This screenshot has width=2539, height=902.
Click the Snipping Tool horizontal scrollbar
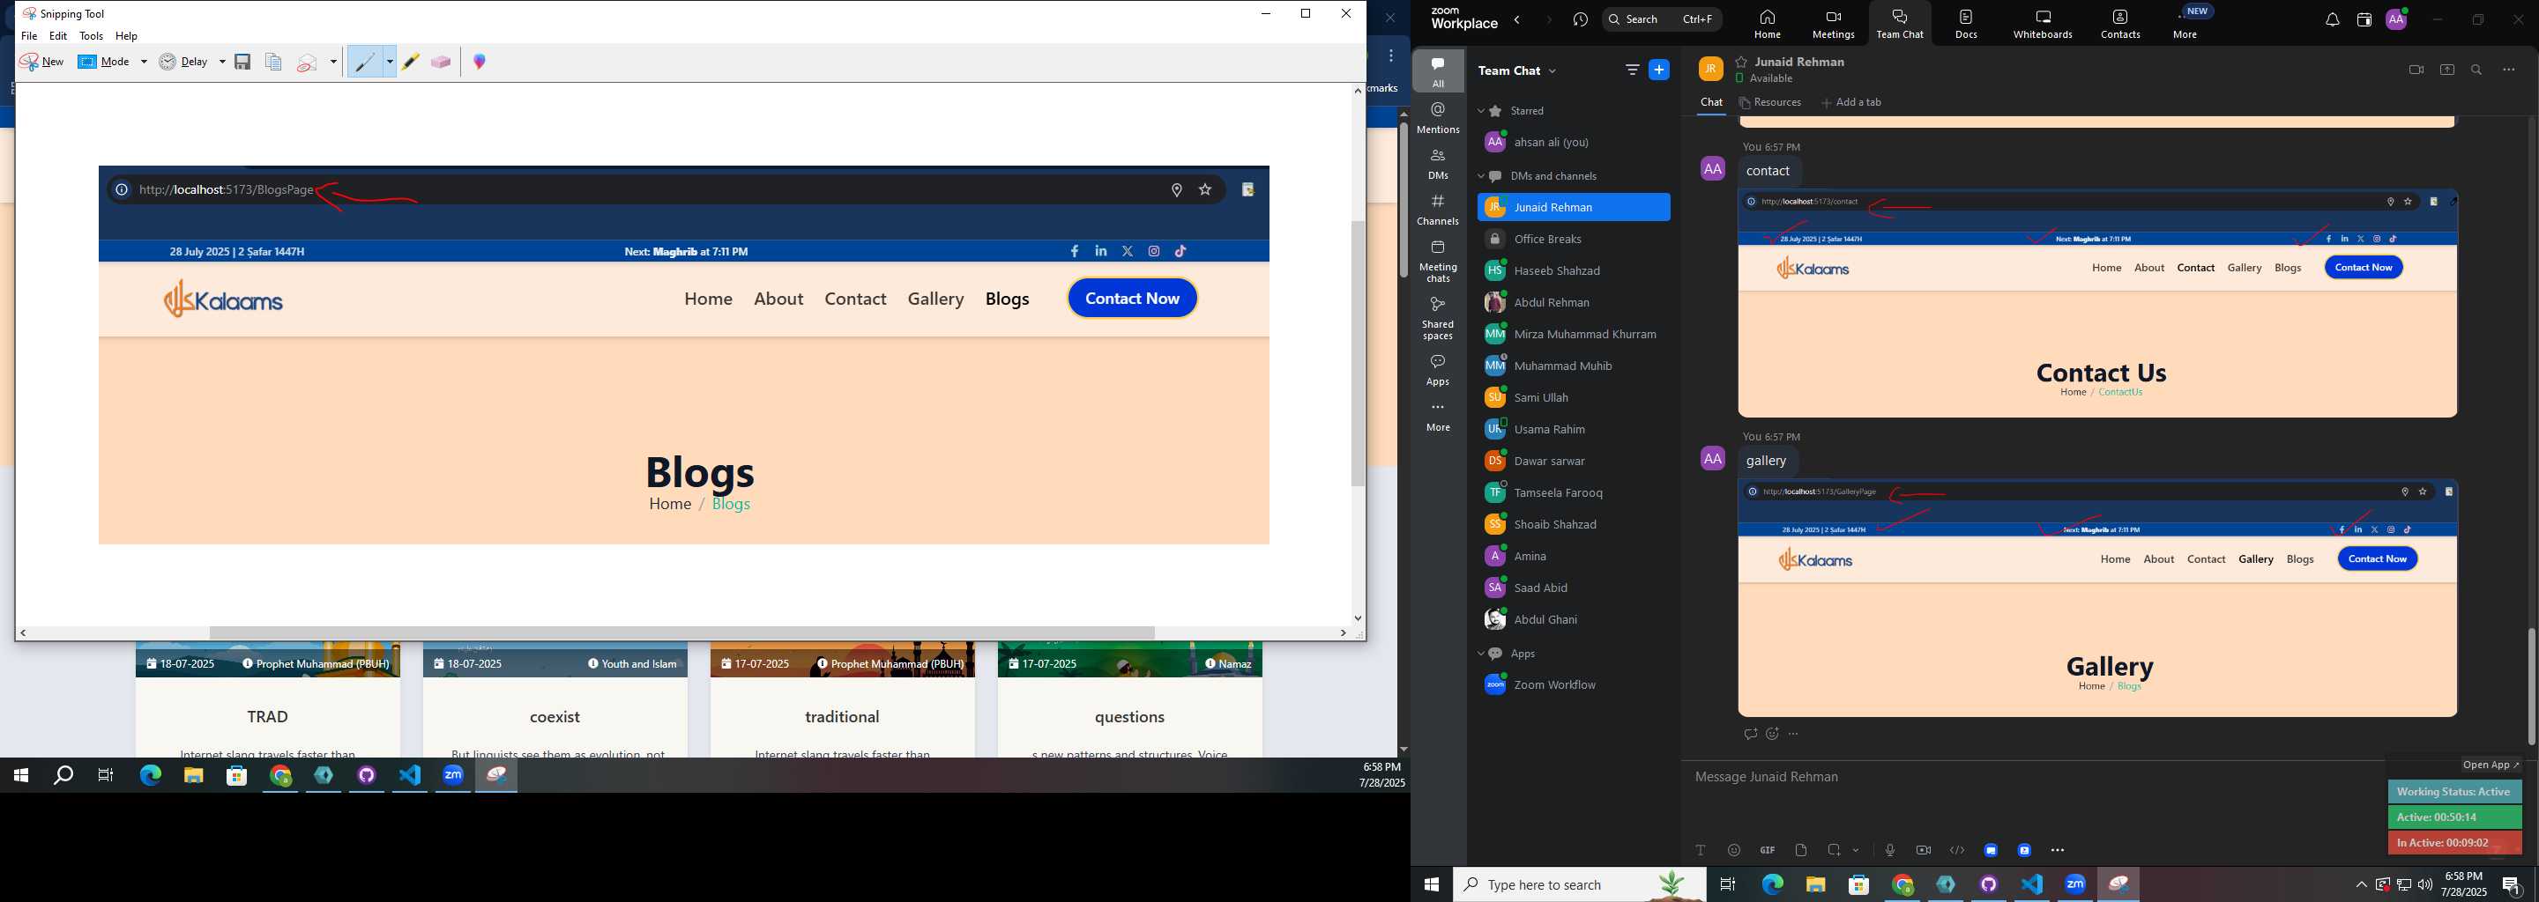(x=681, y=632)
